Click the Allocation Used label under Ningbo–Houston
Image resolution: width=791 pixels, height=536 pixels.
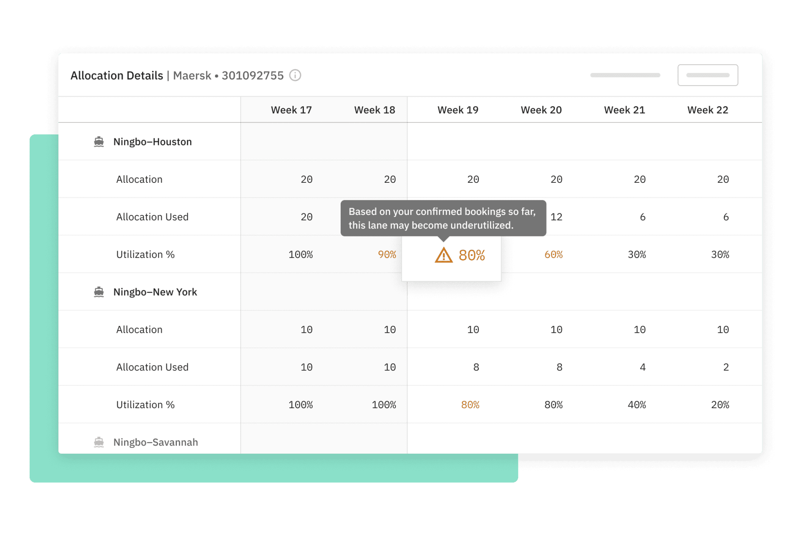tap(152, 217)
